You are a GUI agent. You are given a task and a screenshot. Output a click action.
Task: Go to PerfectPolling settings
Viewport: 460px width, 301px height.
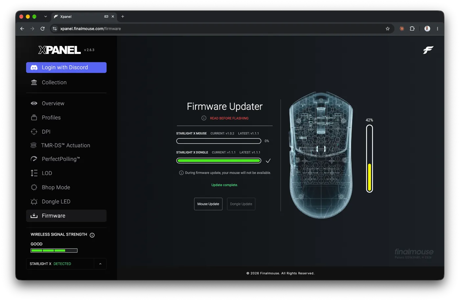pos(66,159)
